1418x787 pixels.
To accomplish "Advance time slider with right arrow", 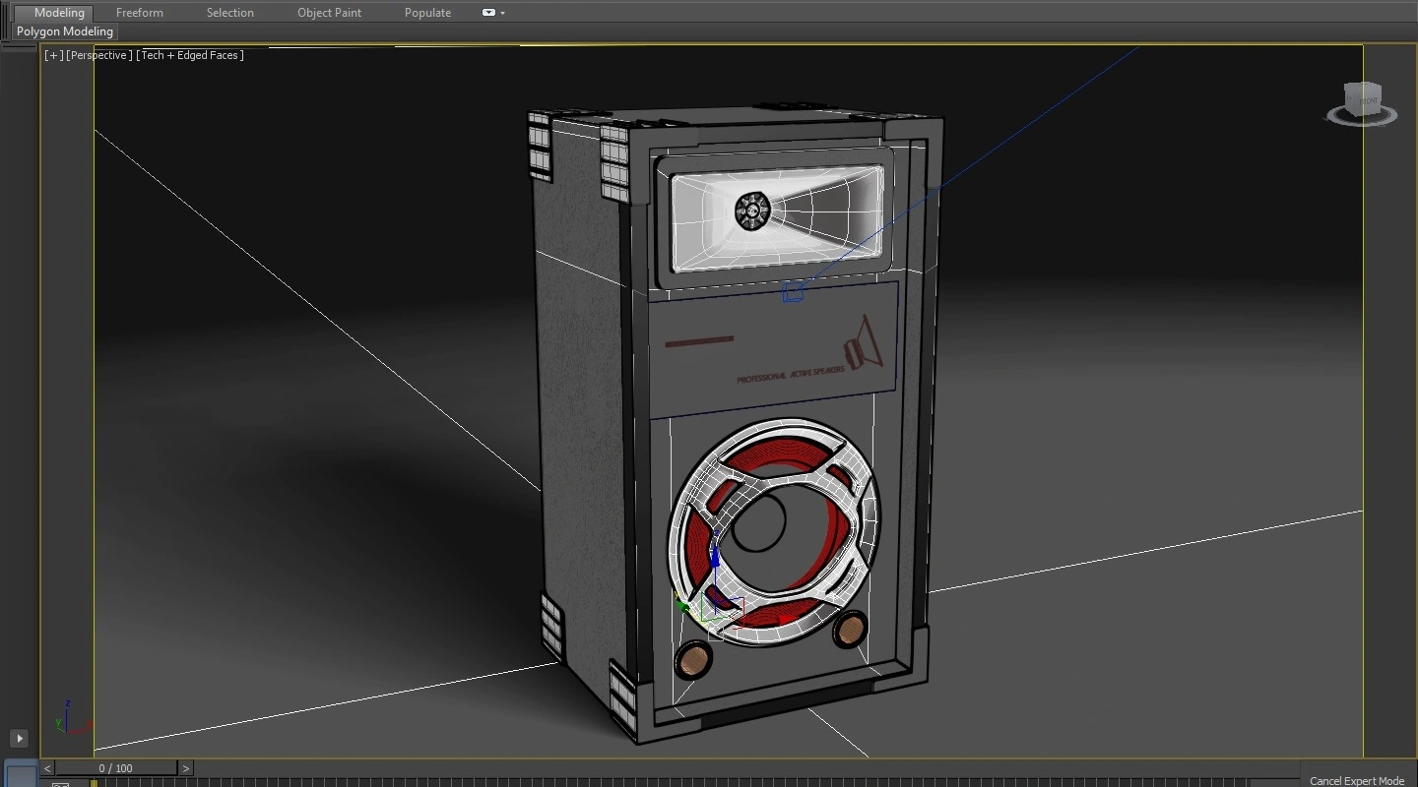I will coord(185,768).
